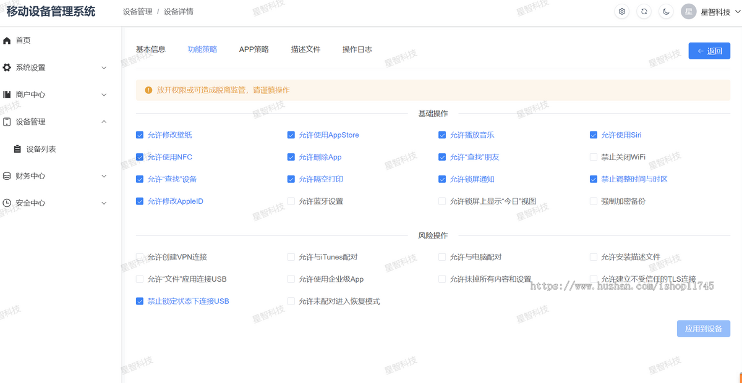Click the icon beside 商户中心

7,95
